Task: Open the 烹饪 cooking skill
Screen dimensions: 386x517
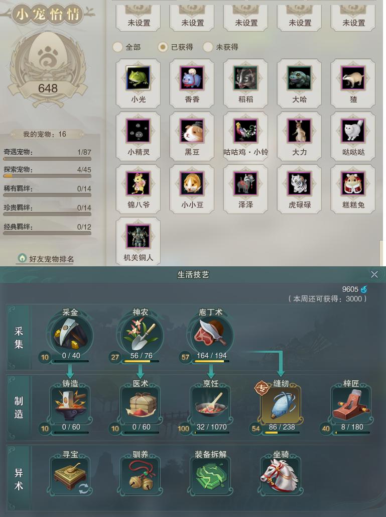Action: click(211, 405)
